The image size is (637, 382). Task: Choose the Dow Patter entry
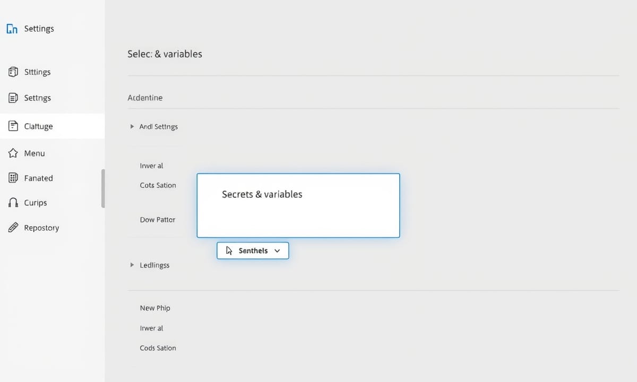(157, 220)
